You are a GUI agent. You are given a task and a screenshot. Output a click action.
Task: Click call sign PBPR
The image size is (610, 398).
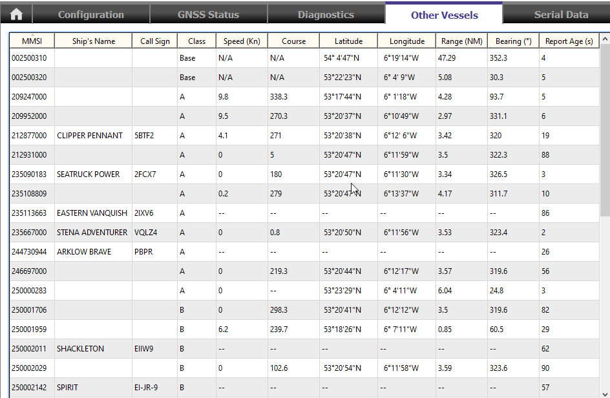(x=143, y=252)
